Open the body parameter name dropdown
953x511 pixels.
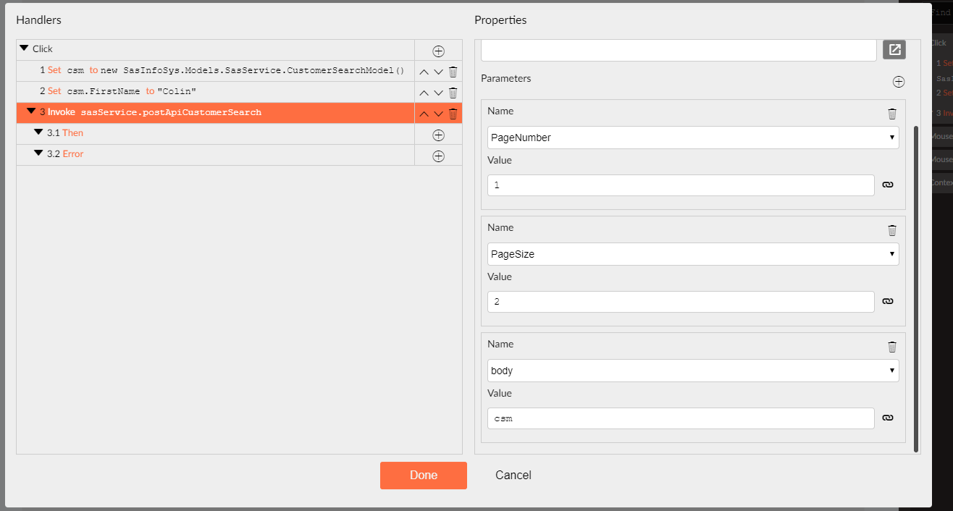click(x=693, y=371)
